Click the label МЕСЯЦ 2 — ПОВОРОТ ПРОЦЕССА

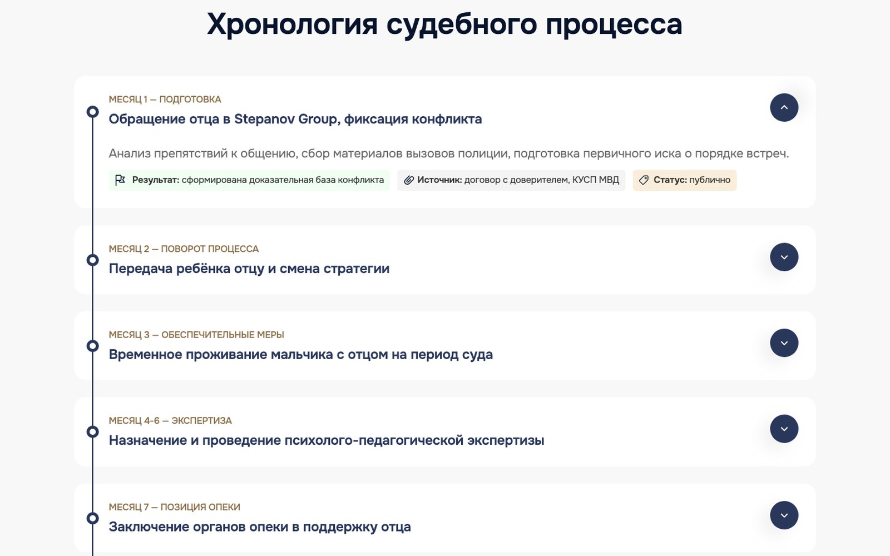coord(184,249)
